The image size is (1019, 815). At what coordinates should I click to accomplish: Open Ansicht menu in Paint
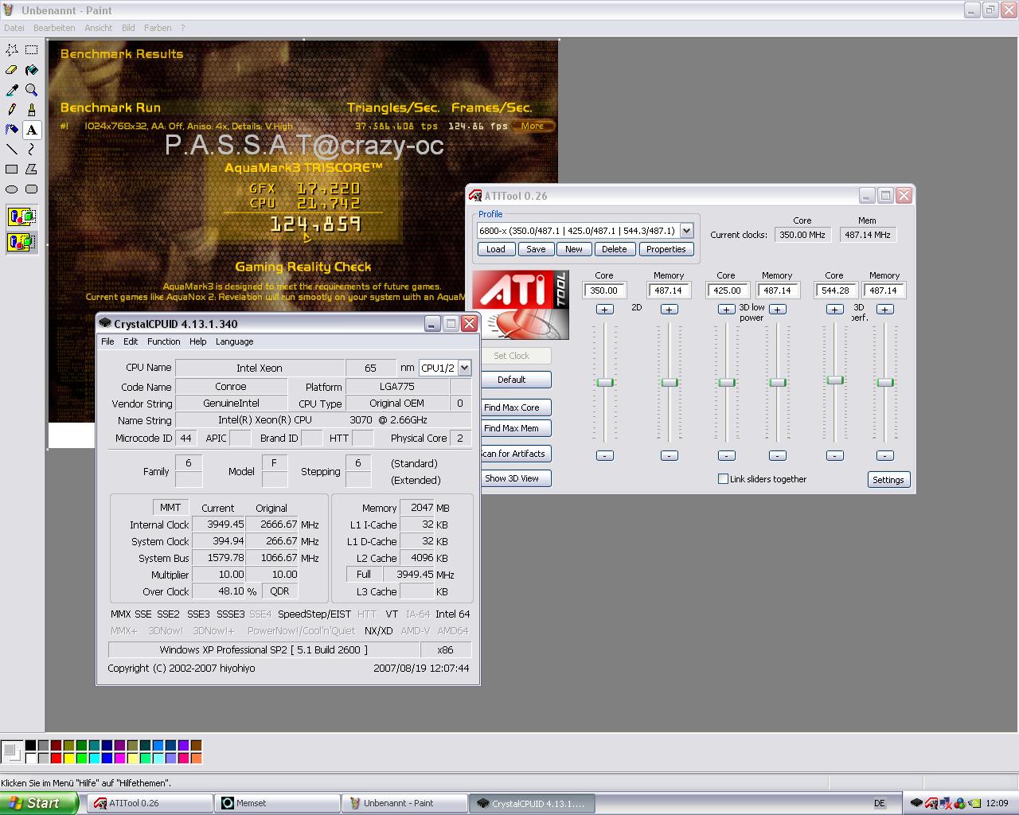click(x=99, y=28)
